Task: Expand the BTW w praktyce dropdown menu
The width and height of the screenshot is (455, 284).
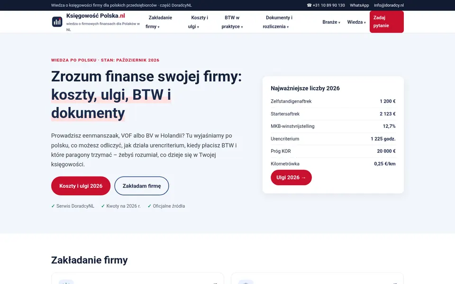Action: point(232,22)
